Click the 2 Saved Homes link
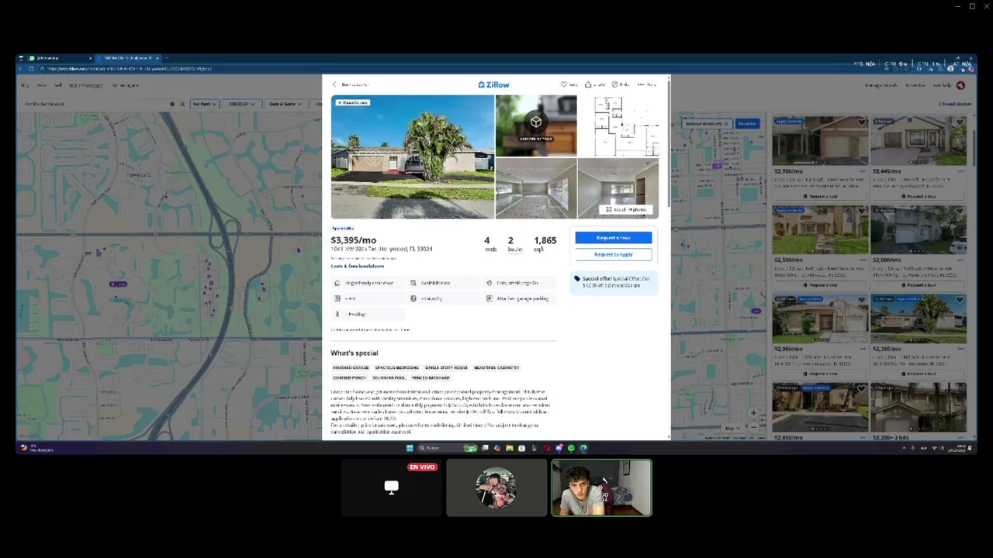This screenshot has width=993, height=558. pos(955,104)
